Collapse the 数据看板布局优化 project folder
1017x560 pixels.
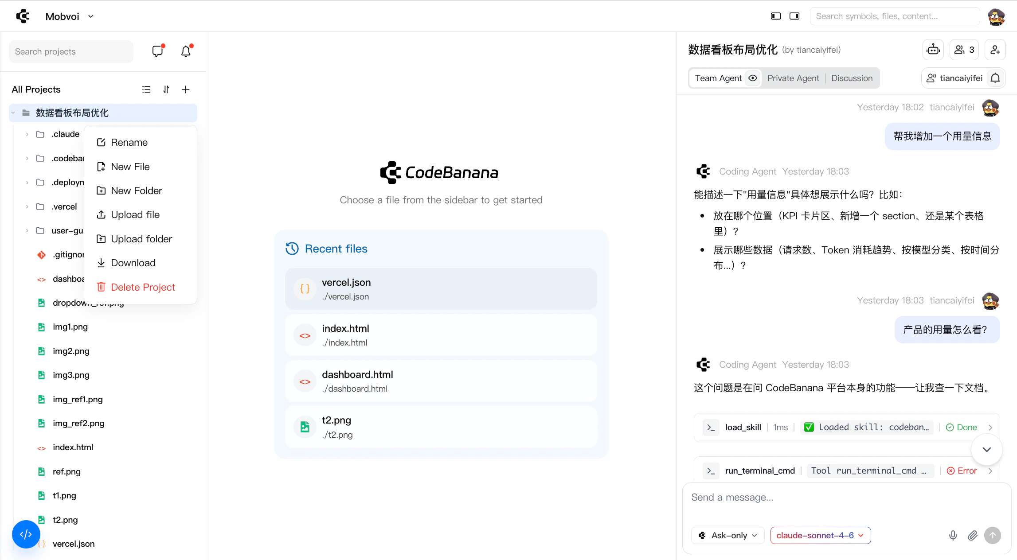coord(12,113)
